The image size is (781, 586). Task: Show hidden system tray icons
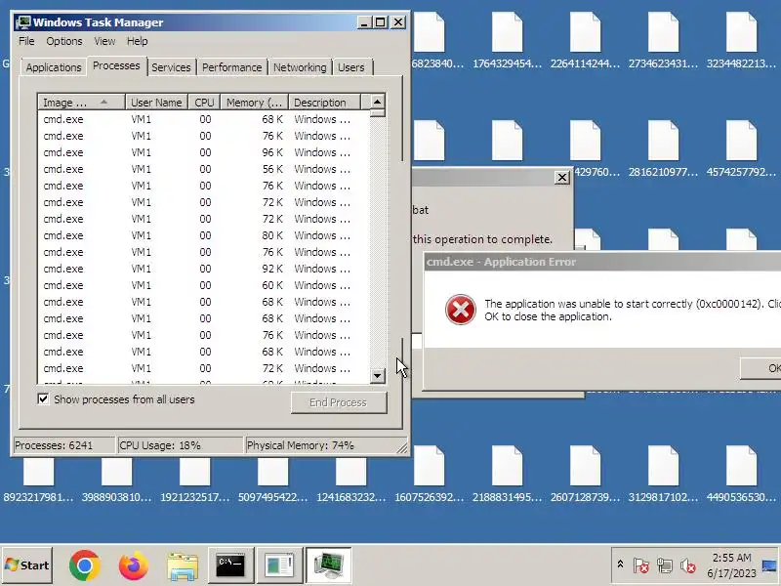click(620, 565)
